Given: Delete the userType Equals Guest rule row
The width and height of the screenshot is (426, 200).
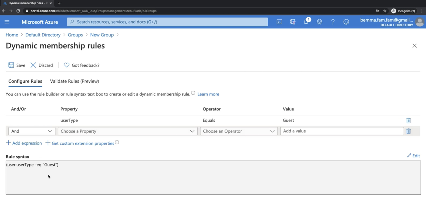Looking at the screenshot, I should [x=408, y=120].
